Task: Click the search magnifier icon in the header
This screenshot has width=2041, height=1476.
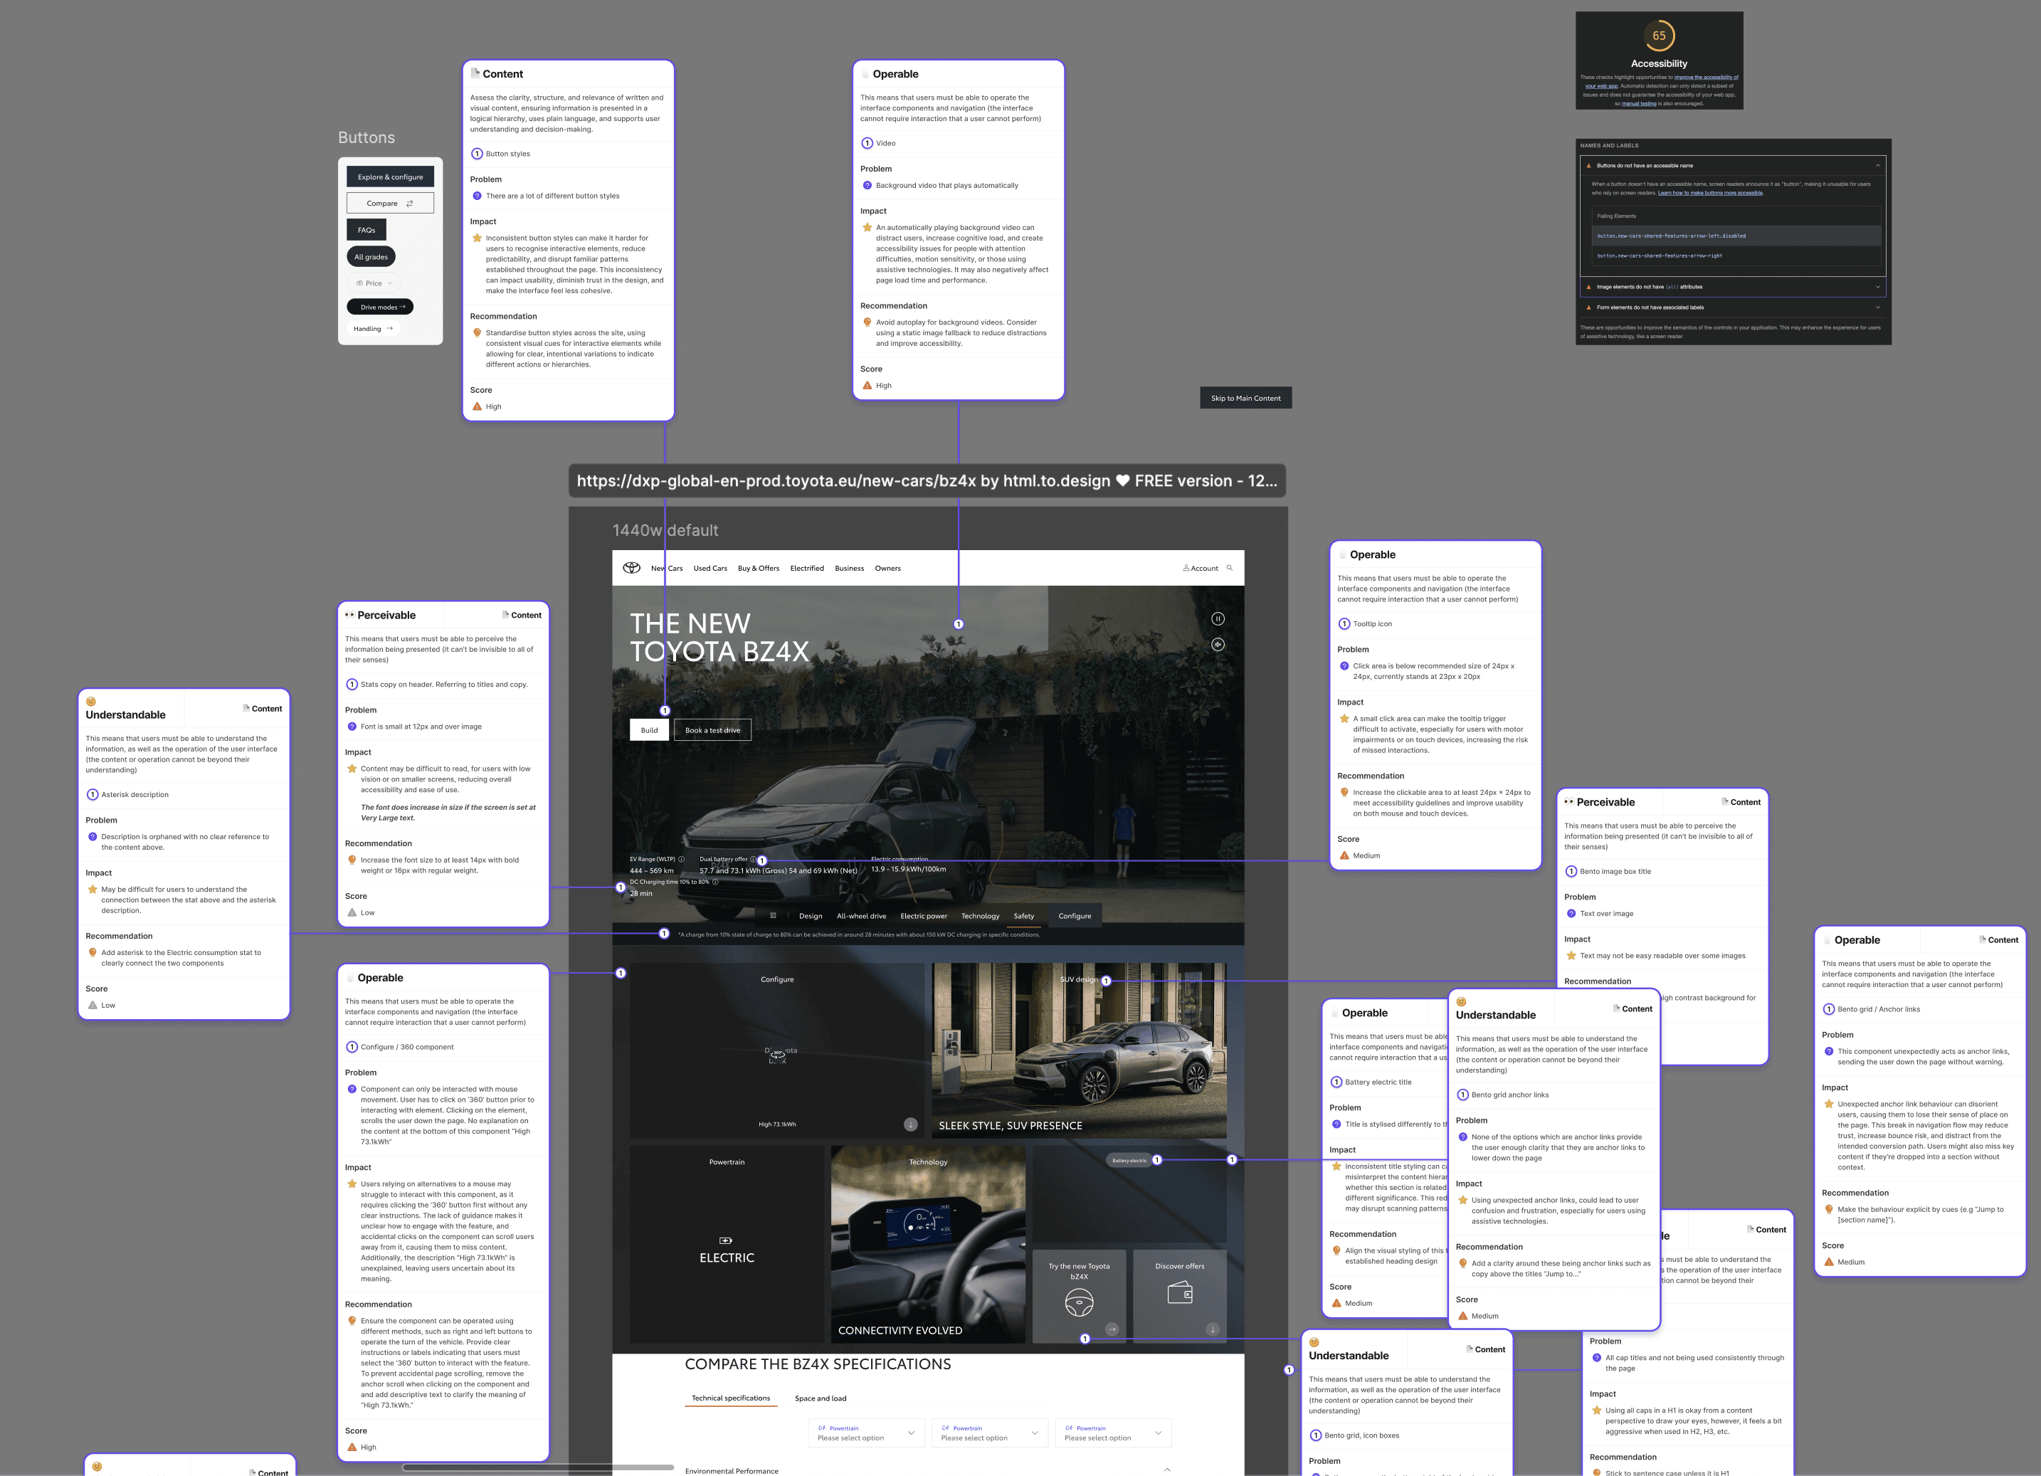Action: (x=1229, y=568)
